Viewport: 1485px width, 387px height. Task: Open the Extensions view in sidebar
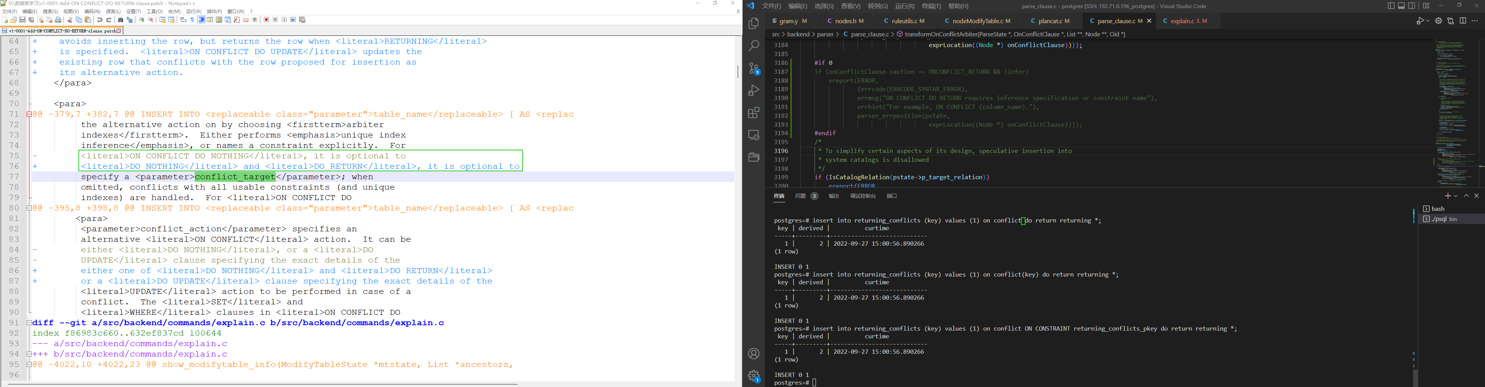click(753, 113)
